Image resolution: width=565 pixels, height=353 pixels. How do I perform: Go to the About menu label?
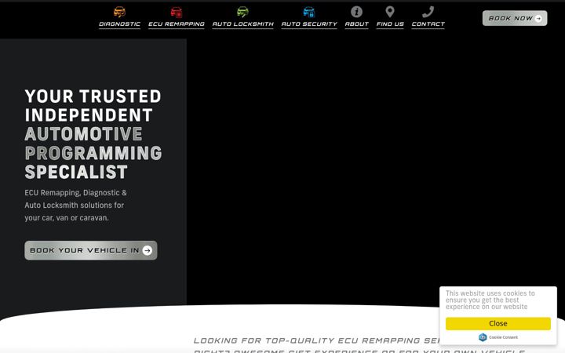[x=357, y=24]
